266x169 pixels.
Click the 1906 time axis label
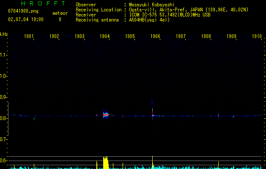click(x=155, y=36)
